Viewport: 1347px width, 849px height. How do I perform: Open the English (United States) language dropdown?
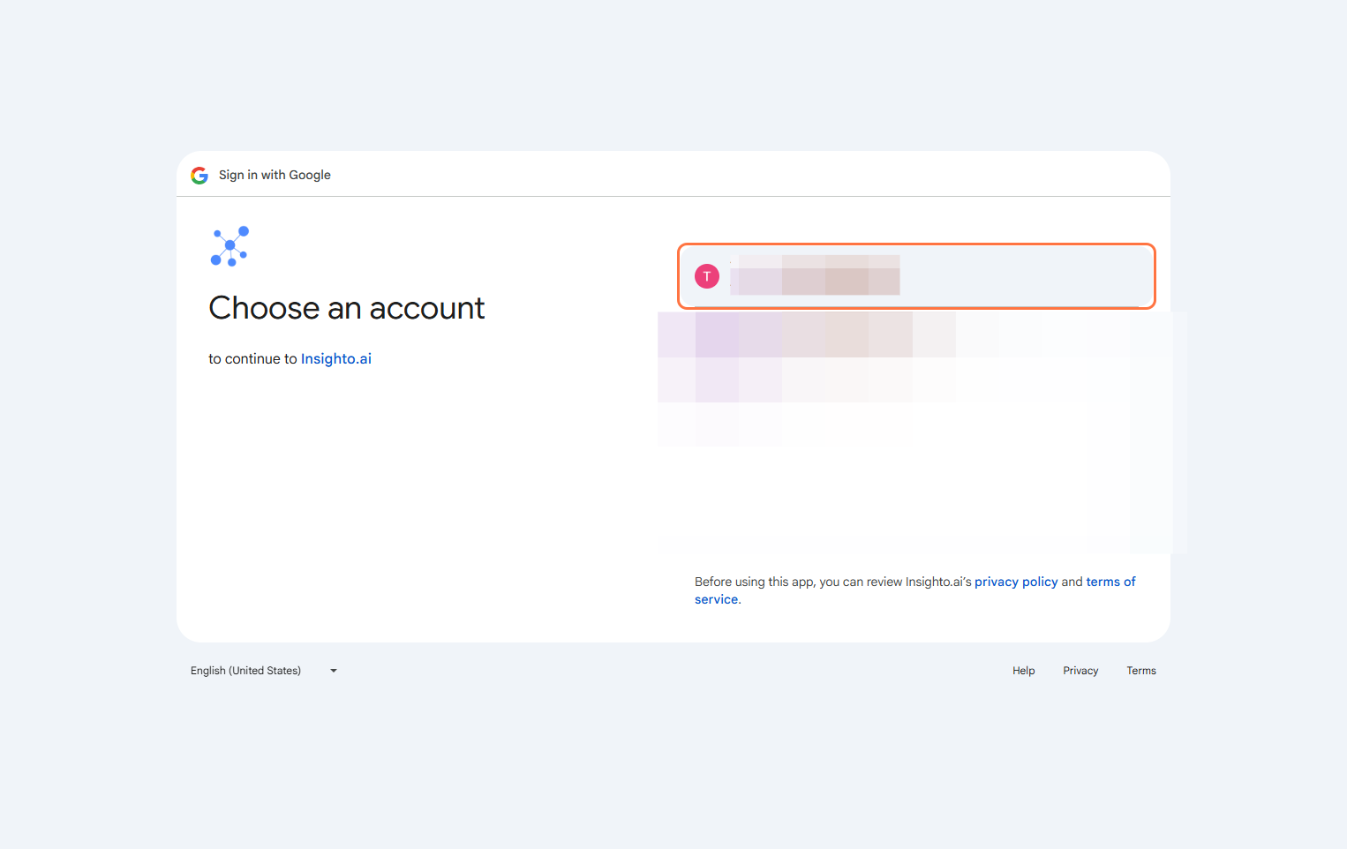point(264,671)
